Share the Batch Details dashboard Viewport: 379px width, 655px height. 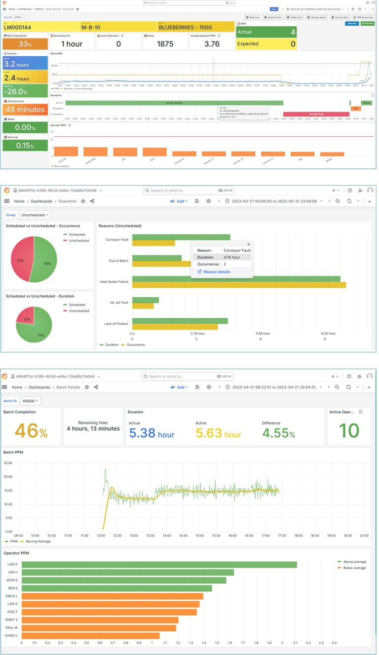coord(96,387)
